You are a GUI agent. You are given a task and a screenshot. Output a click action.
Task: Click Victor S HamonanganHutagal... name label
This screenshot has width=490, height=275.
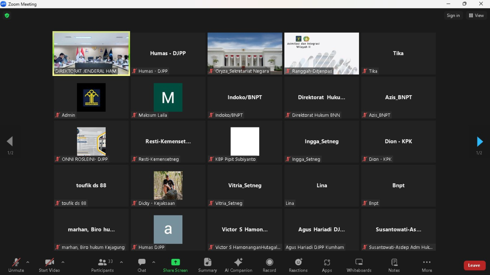pyautogui.click(x=248, y=247)
